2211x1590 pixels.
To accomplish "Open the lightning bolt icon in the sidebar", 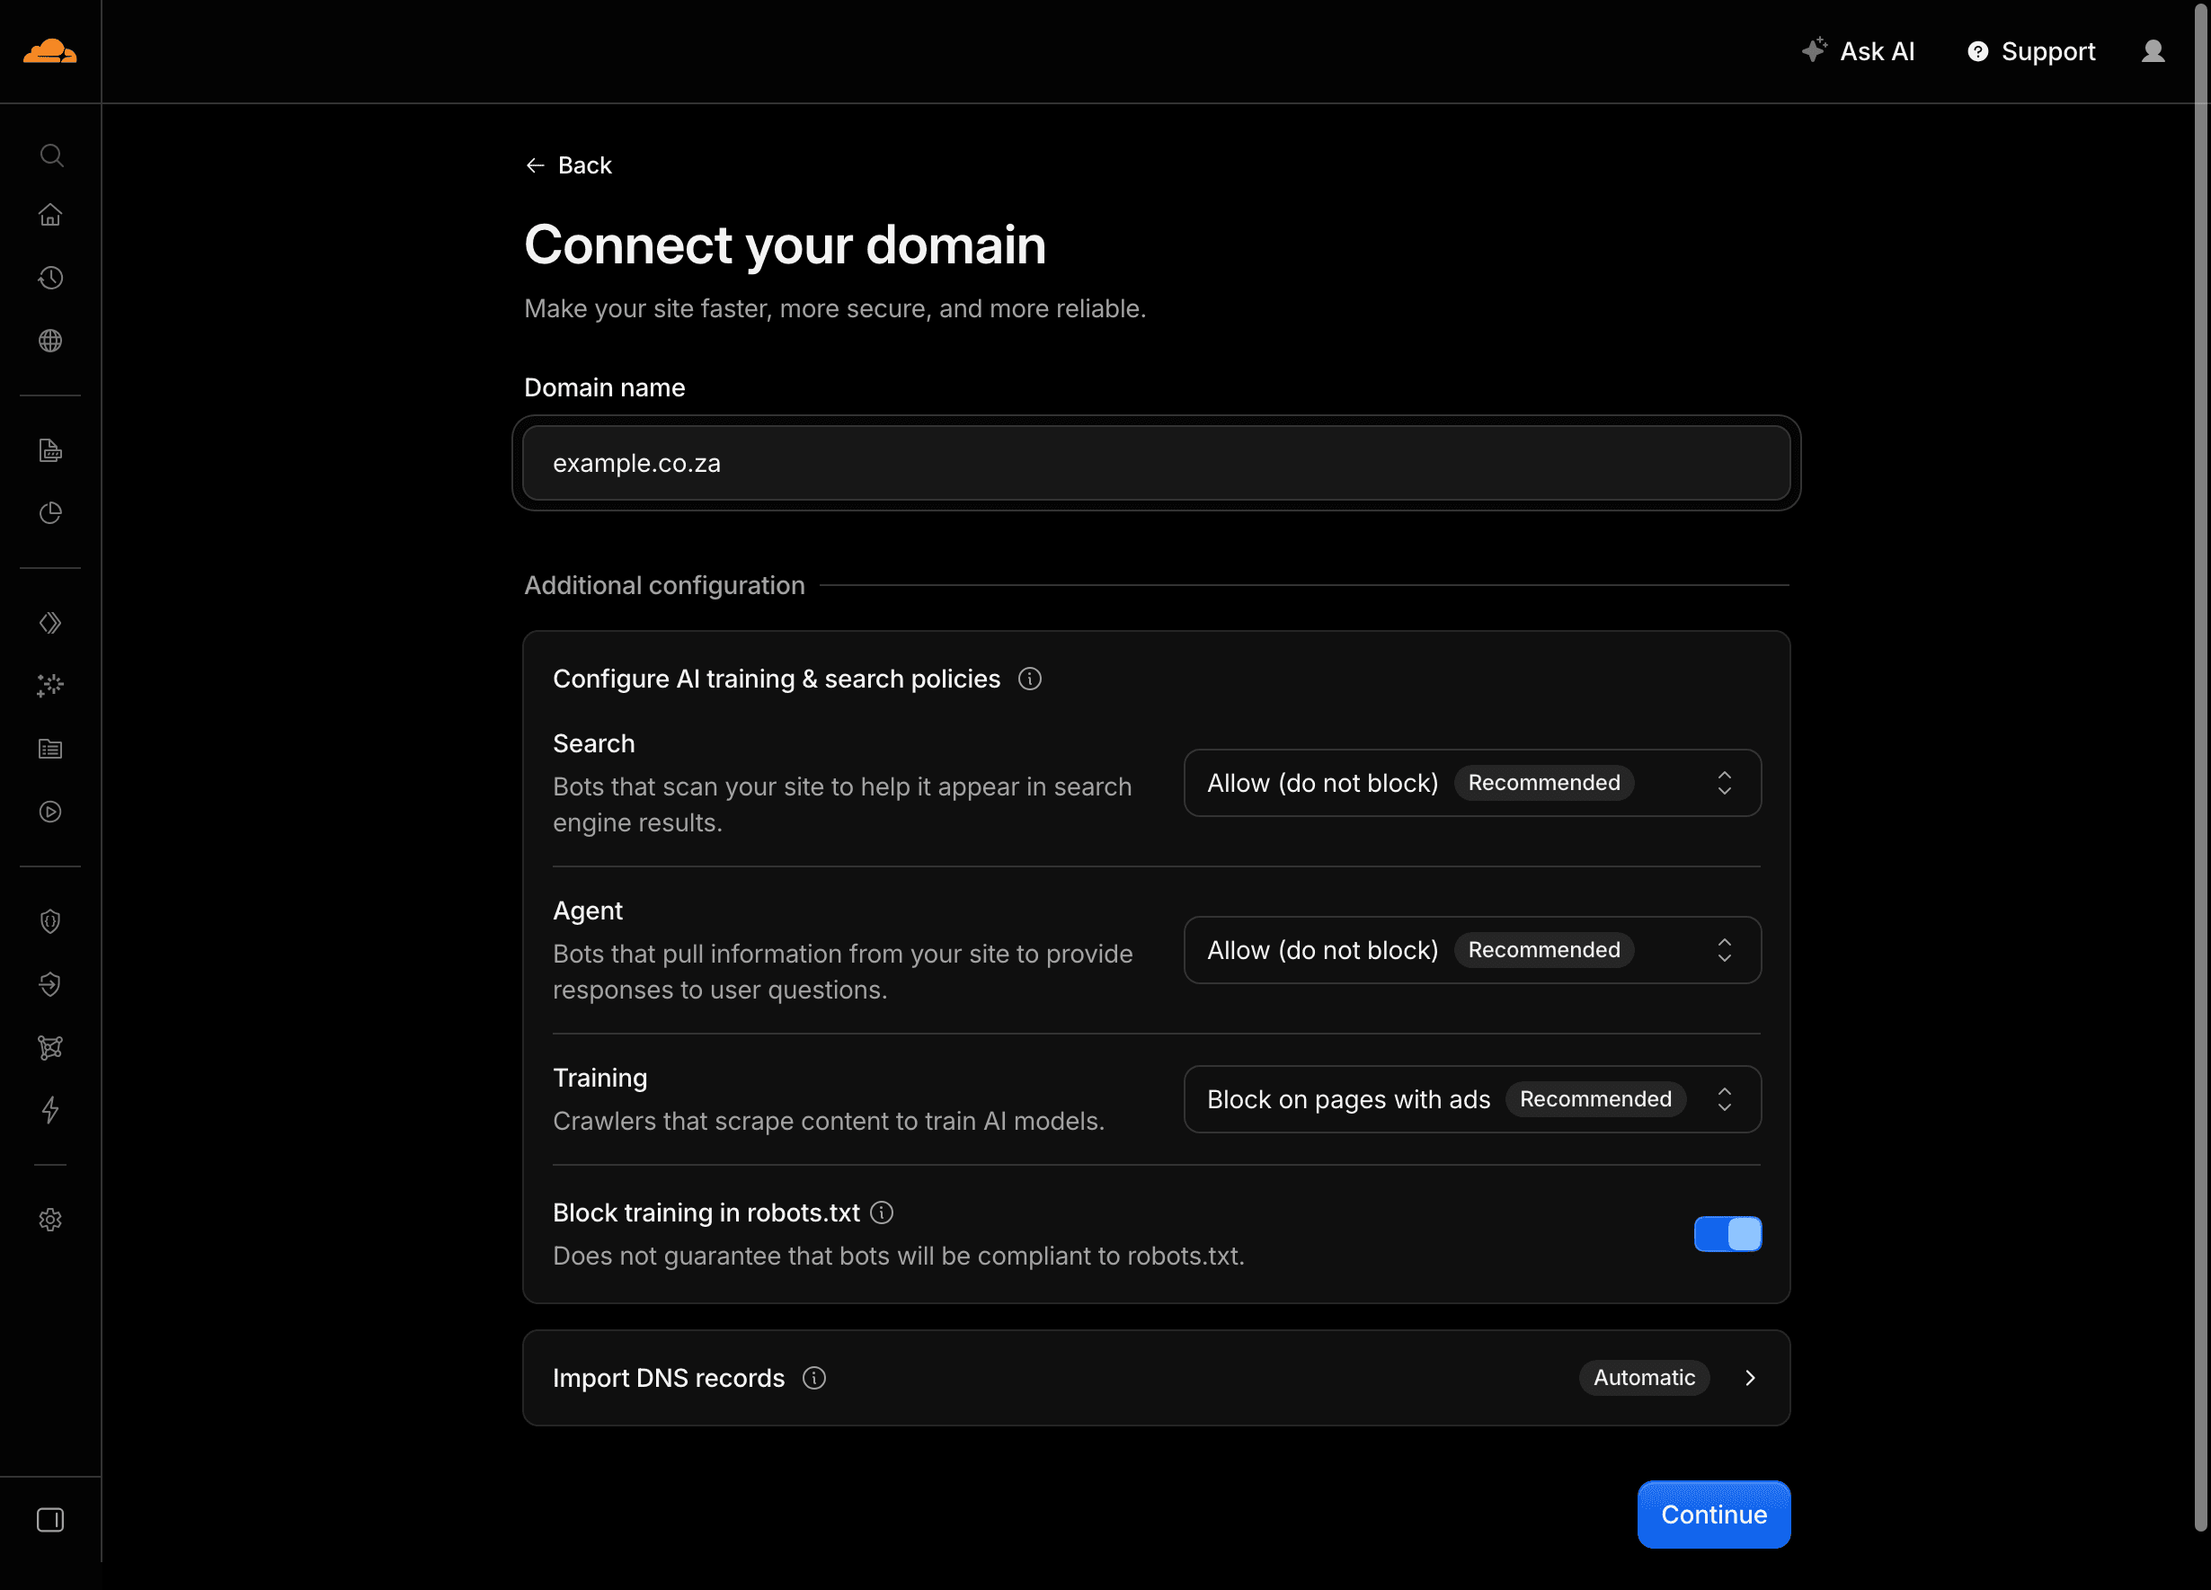I will tap(50, 1109).
